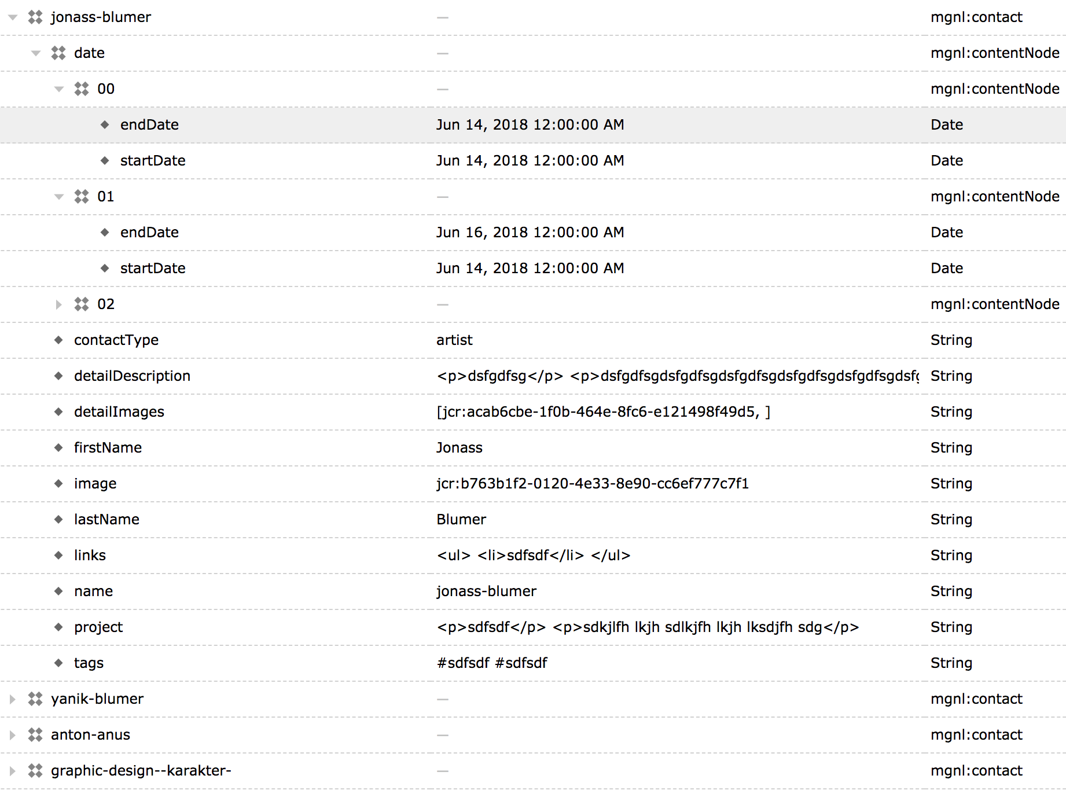Image resolution: width=1066 pixels, height=801 pixels.
Task: Click the node icon beside 02
Action: tap(82, 304)
